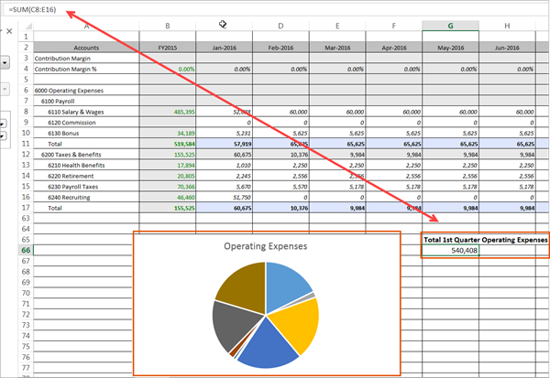Screen dimensions: 550x378
Task: Select the 6230 Payroll Taxes cell
Action: pos(86,187)
